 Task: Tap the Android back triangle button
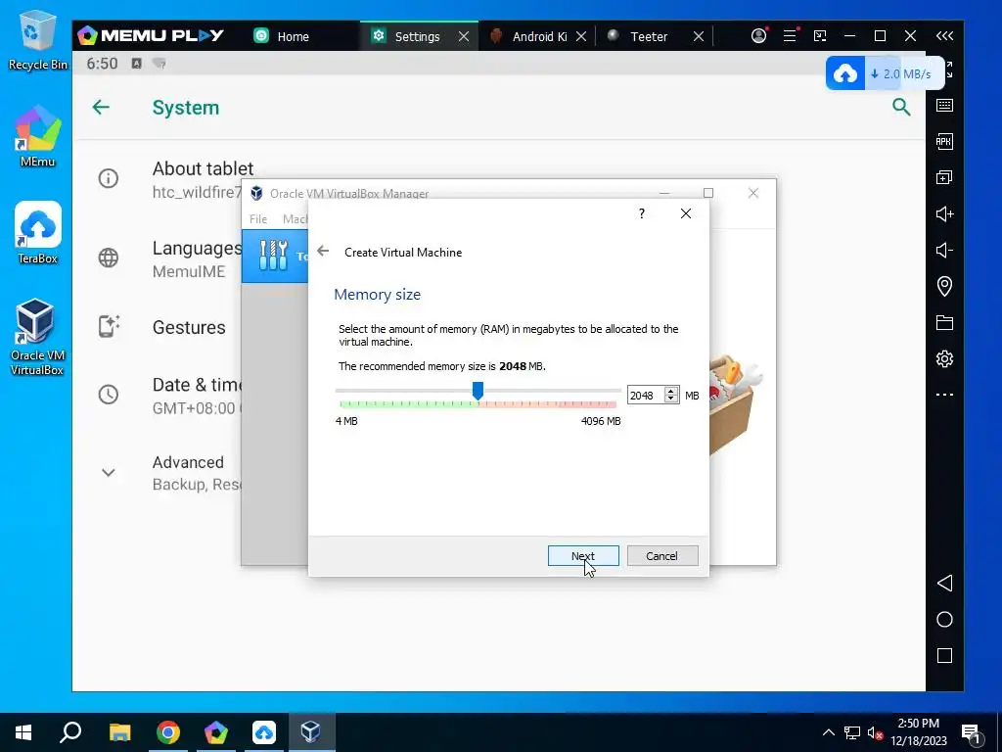point(944,583)
